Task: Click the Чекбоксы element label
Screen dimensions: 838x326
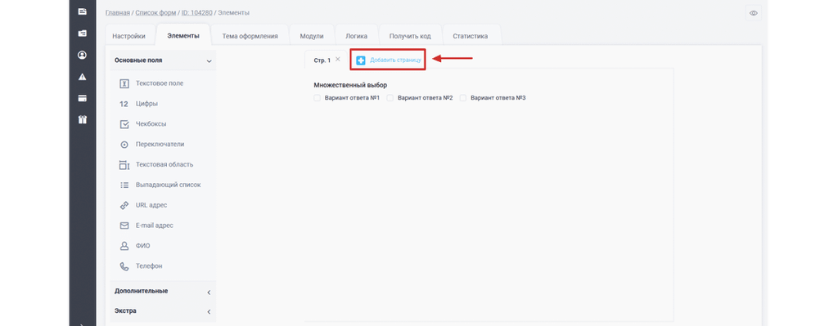Action: [x=151, y=124]
